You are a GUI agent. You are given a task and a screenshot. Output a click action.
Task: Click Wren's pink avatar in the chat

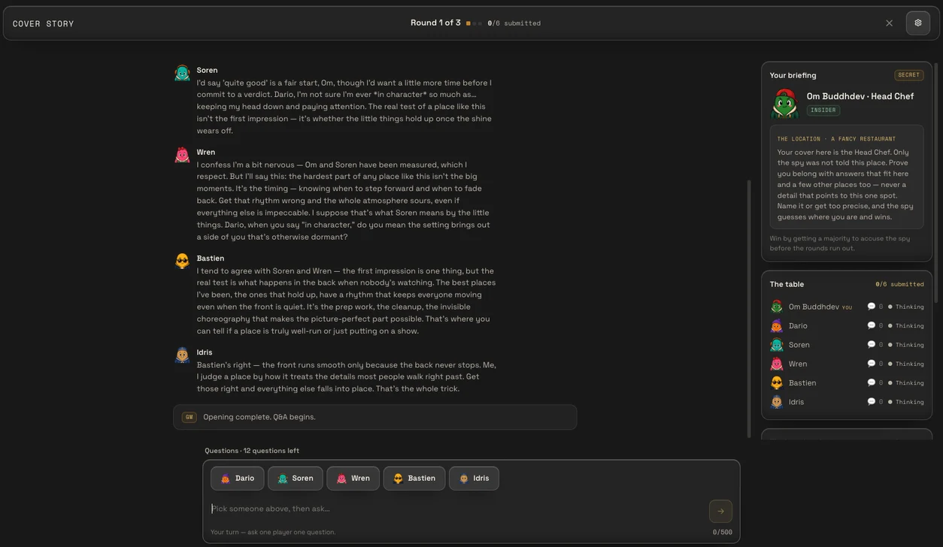pos(182,155)
